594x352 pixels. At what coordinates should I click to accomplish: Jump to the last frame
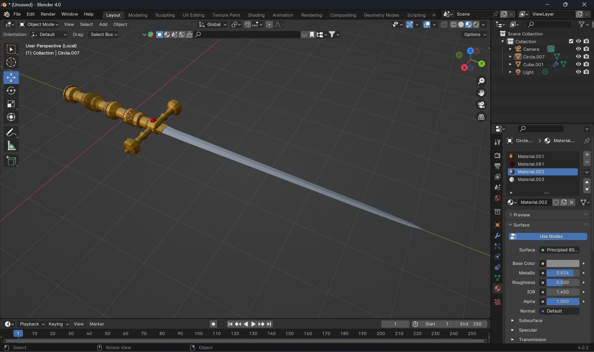click(269, 324)
